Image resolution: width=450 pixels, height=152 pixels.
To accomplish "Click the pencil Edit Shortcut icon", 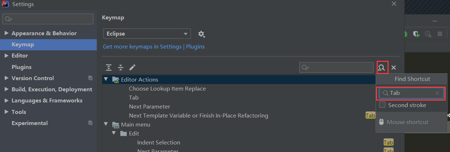I will pos(133,68).
